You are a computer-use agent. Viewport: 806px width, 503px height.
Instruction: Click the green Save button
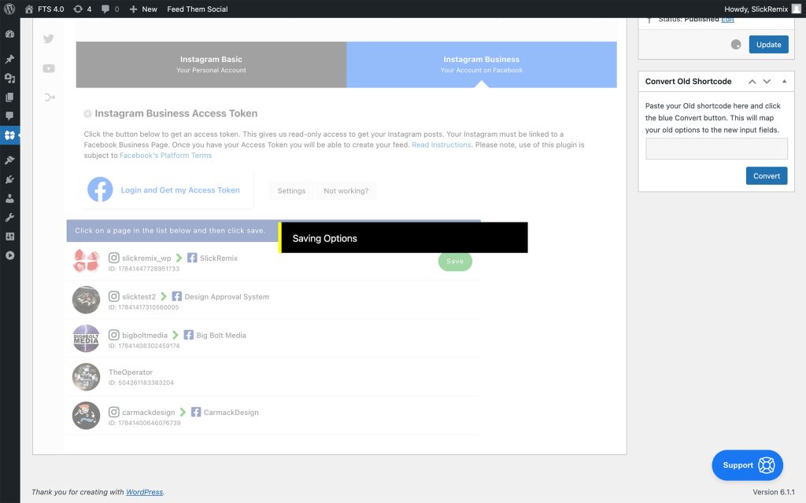click(455, 261)
